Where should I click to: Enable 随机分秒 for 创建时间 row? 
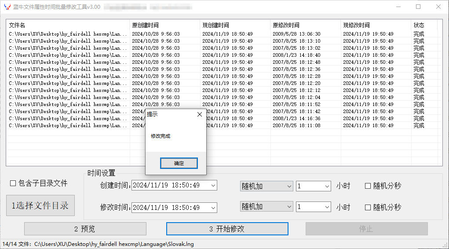pyautogui.click(x=368, y=186)
